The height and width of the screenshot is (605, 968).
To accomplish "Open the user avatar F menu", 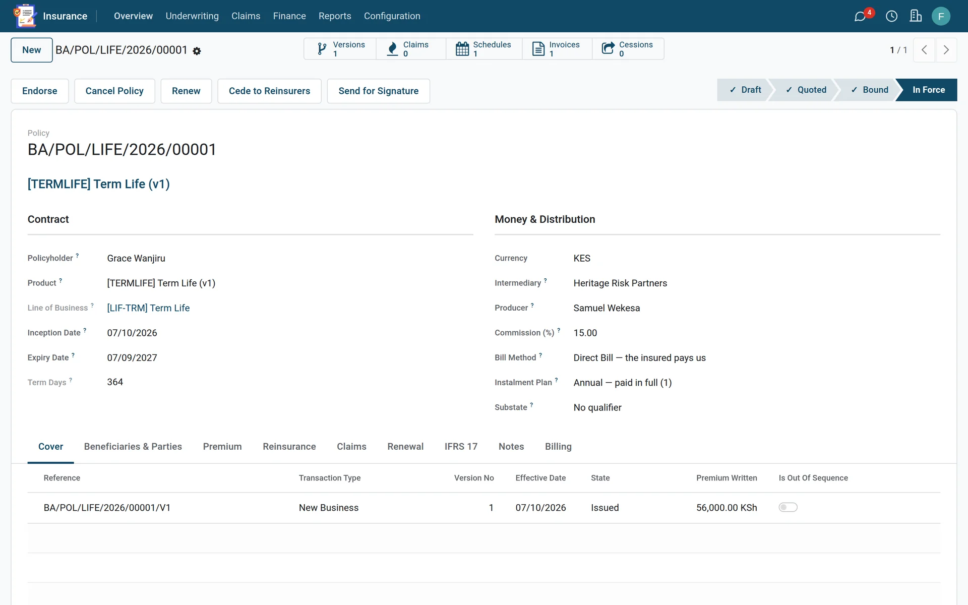I will (x=941, y=16).
